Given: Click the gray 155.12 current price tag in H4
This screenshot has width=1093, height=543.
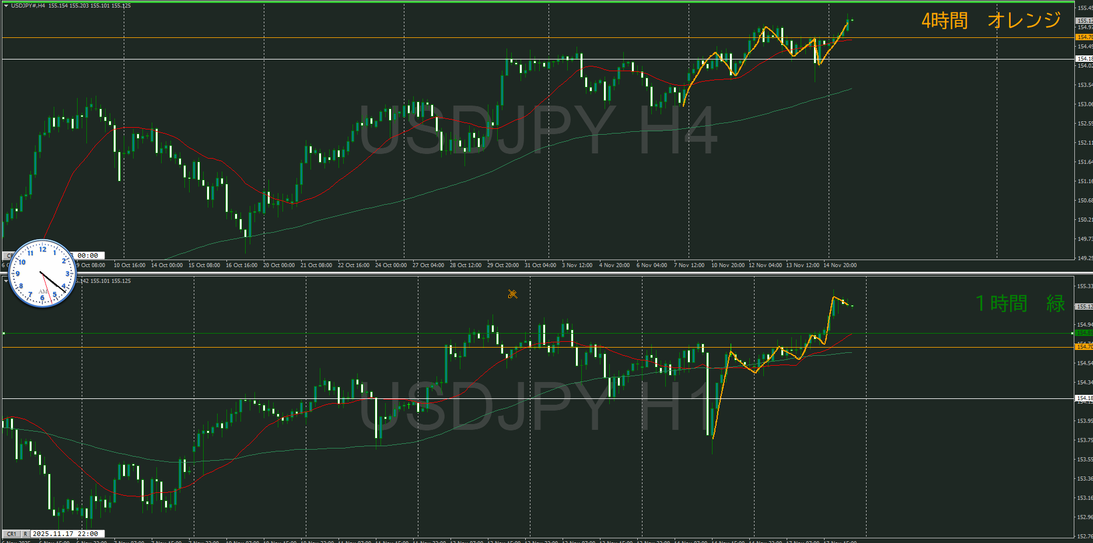Looking at the screenshot, I should (x=1084, y=20).
